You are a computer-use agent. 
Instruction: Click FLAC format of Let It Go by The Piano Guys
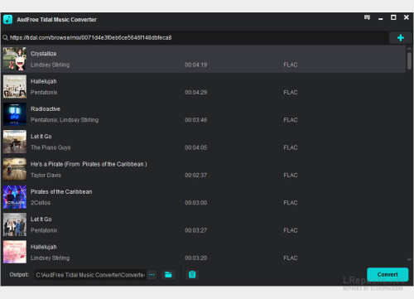coord(291,147)
